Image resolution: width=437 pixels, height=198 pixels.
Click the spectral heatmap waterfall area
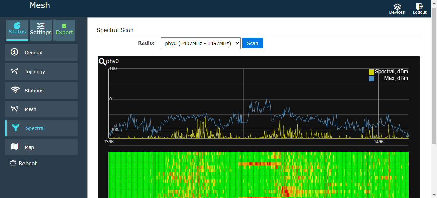(x=259, y=174)
